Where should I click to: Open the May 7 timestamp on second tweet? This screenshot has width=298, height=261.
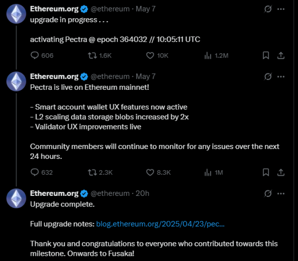coord(146,77)
